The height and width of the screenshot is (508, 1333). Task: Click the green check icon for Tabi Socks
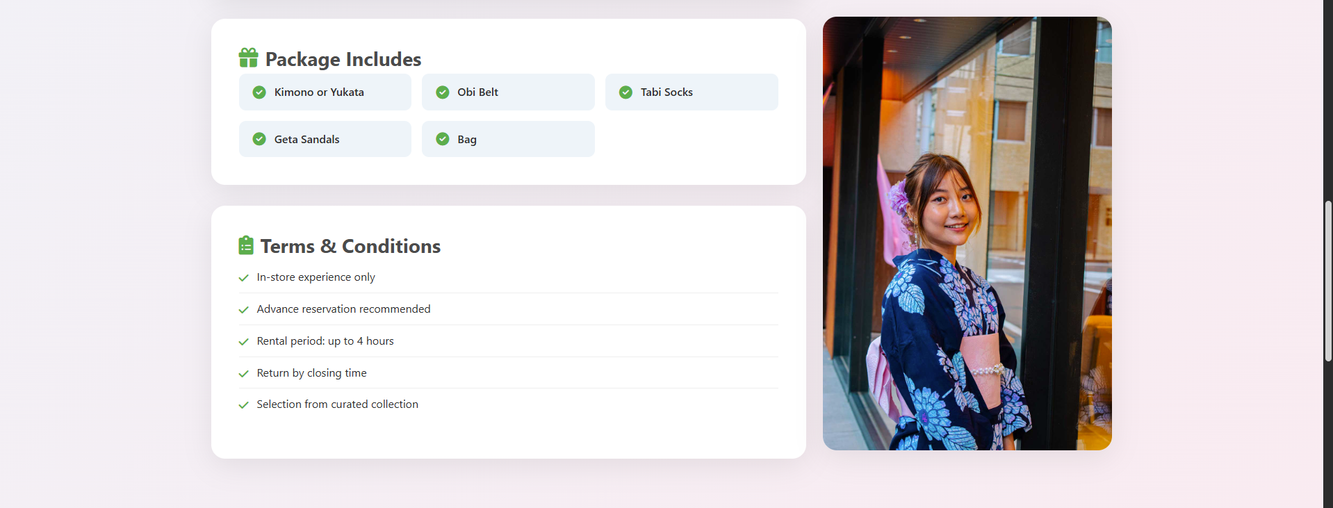click(625, 92)
